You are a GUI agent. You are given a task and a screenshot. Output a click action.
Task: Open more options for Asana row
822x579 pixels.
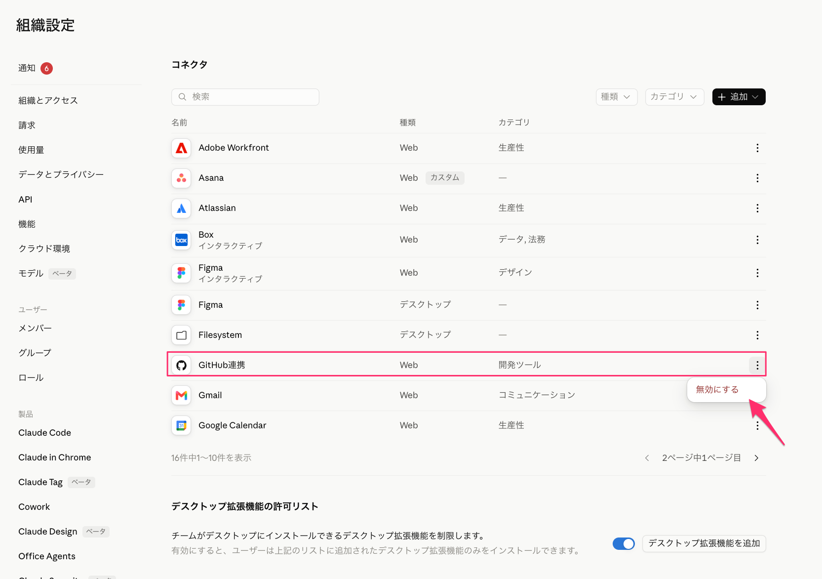pyautogui.click(x=757, y=178)
